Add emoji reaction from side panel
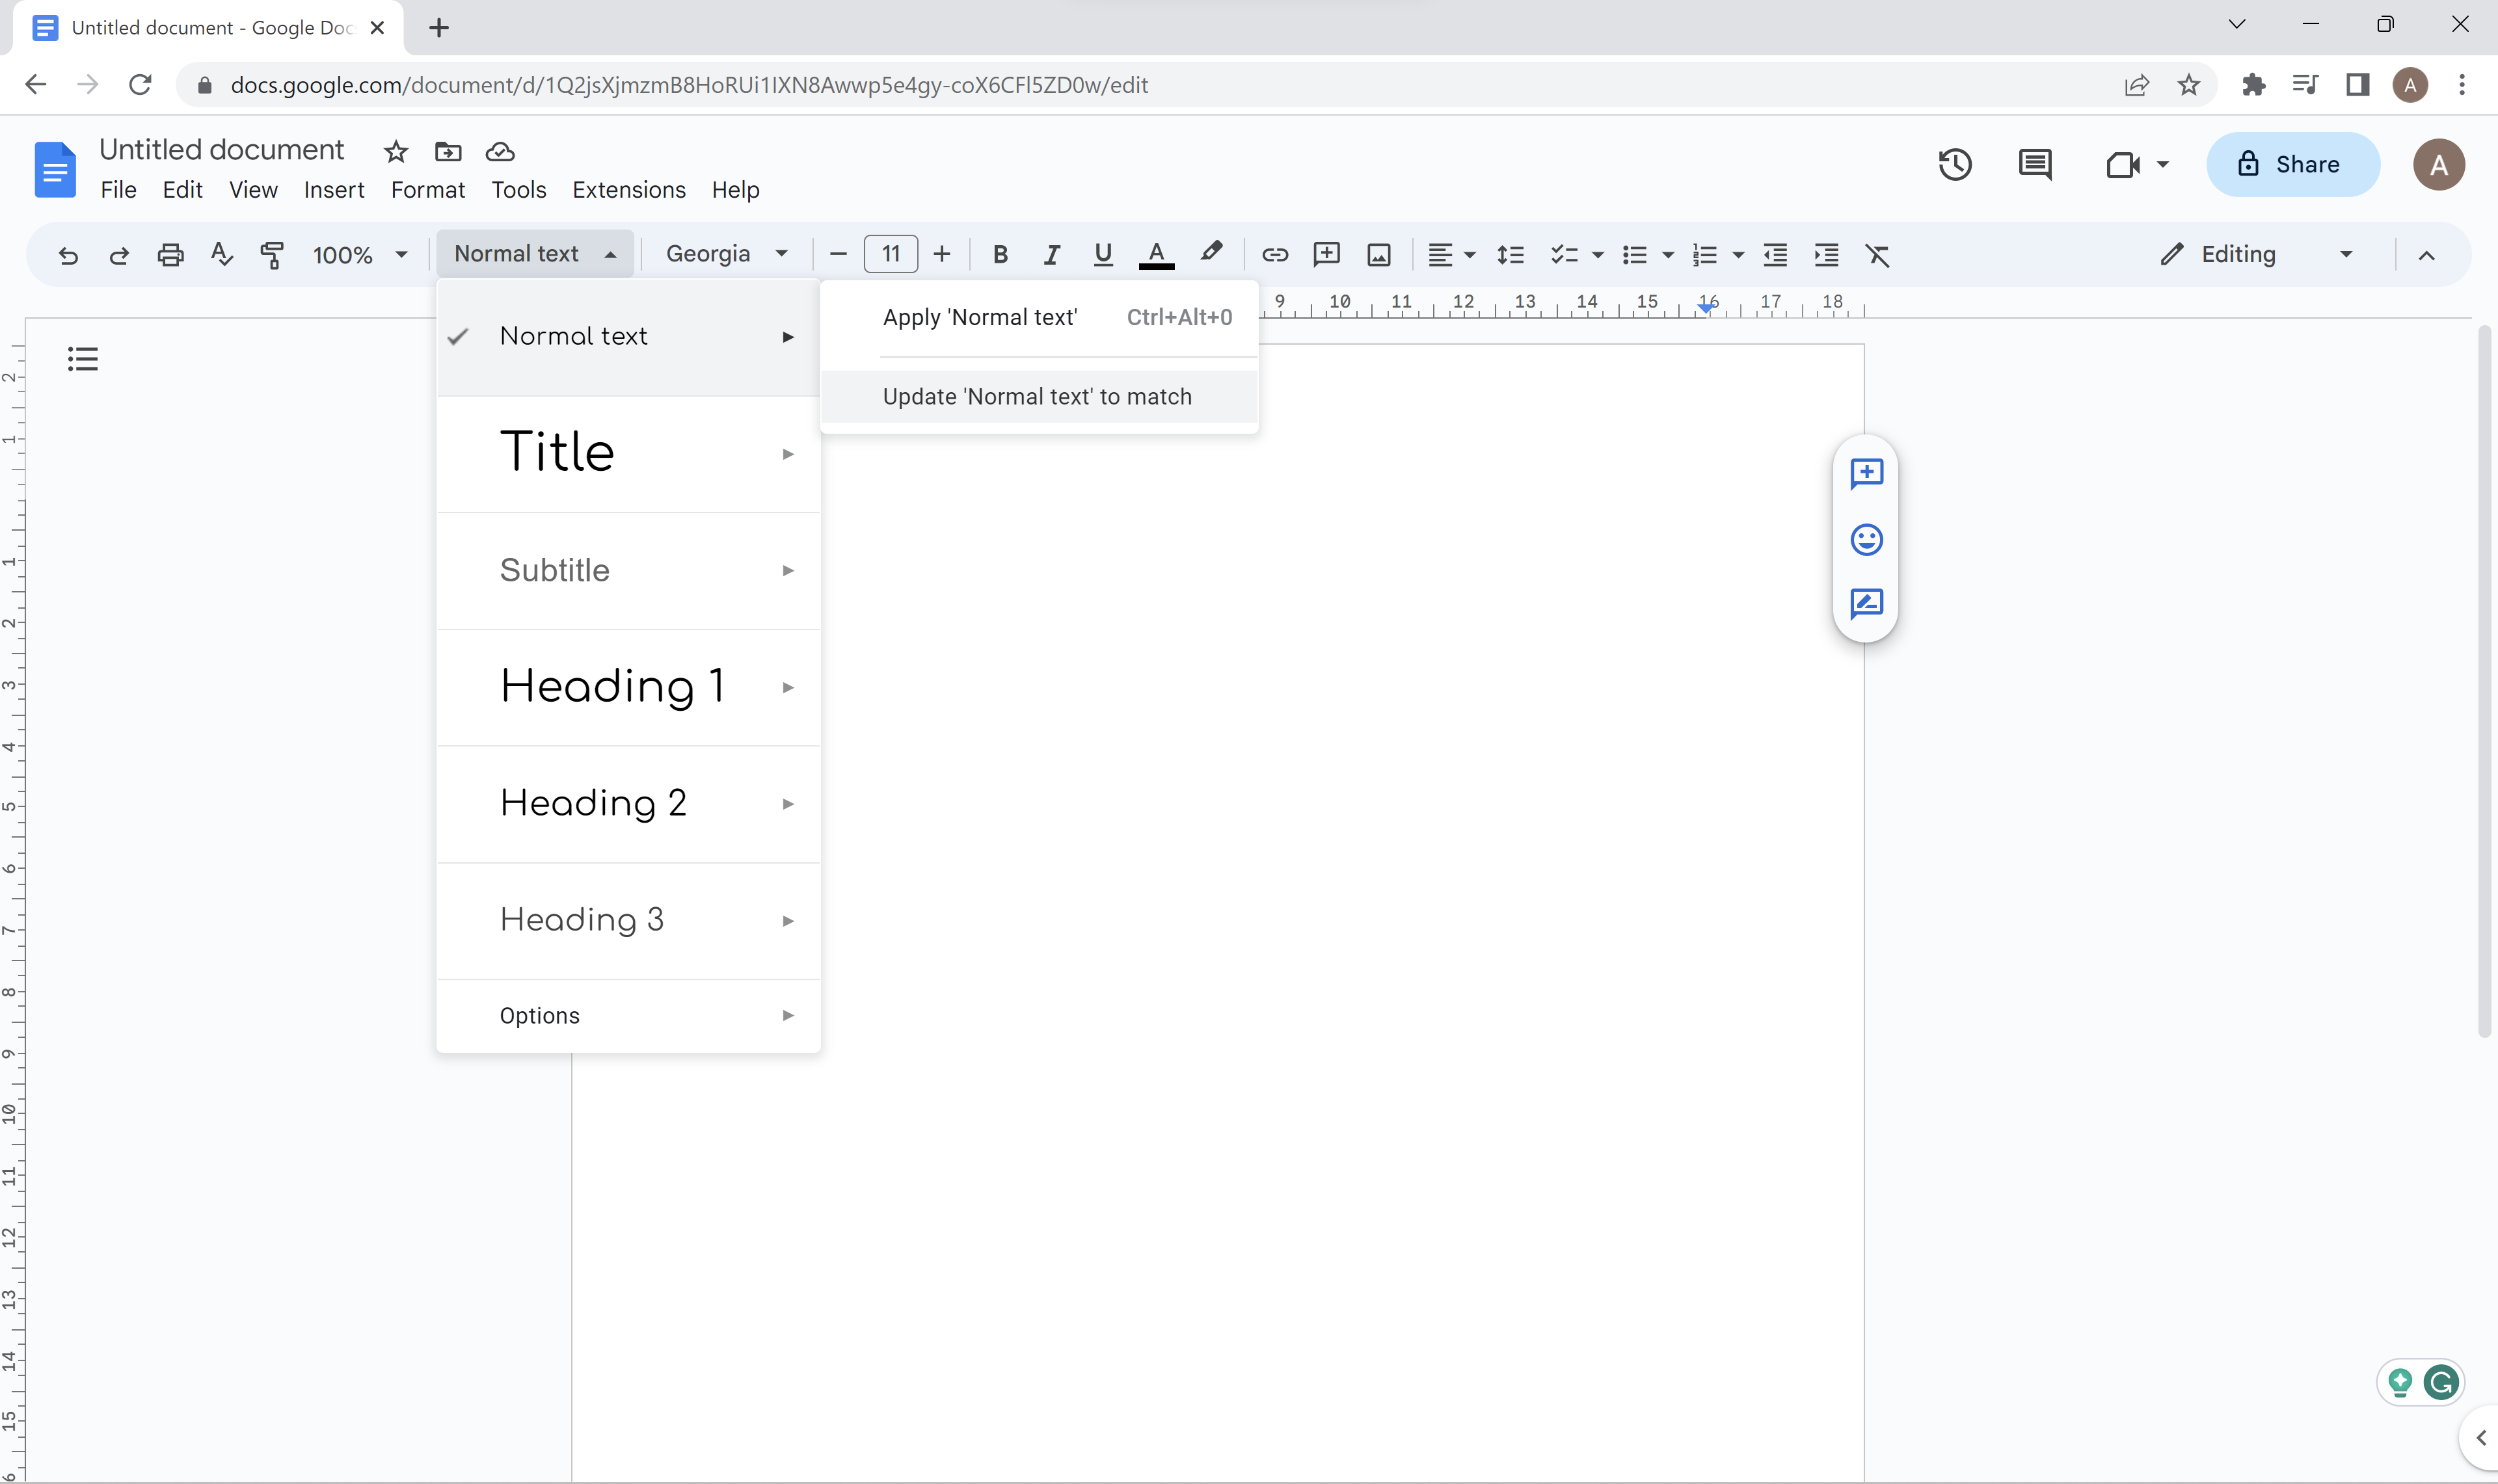This screenshot has height=1484, width=2498. click(1866, 540)
